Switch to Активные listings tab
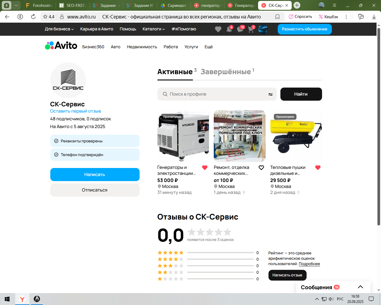This screenshot has height=305, width=381. pyautogui.click(x=175, y=72)
